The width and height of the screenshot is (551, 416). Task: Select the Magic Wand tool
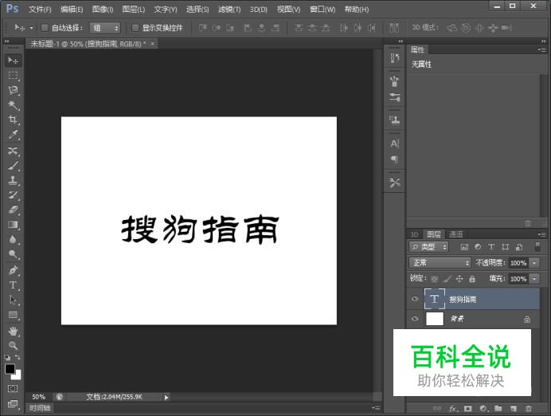pos(13,104)
